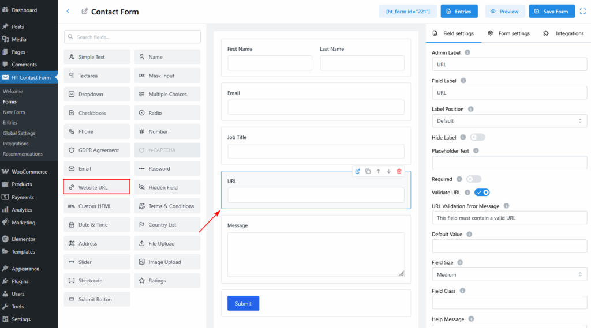Viewport: 591px width, 328px height.
Task: Move URL field up with arrow icon
Action: (378, 171)
